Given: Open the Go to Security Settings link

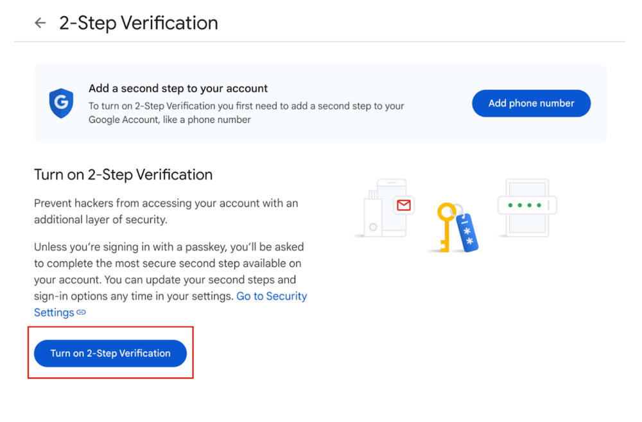Looking at the screenshot, I should coord(272,296).
